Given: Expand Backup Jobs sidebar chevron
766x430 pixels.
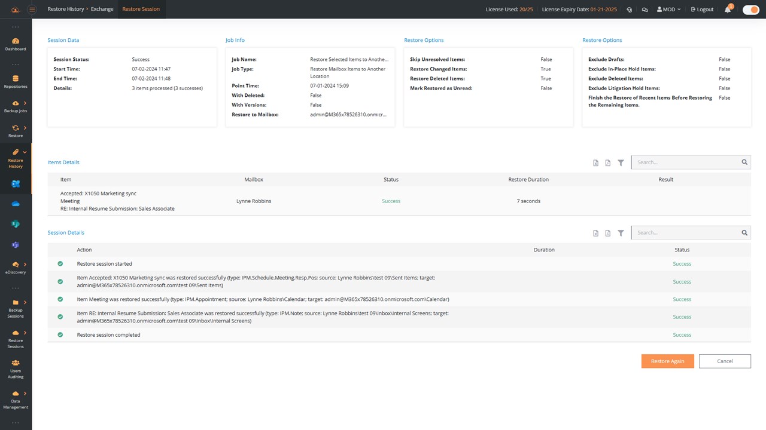Looking at the screenshot, I should coord(25,103).
